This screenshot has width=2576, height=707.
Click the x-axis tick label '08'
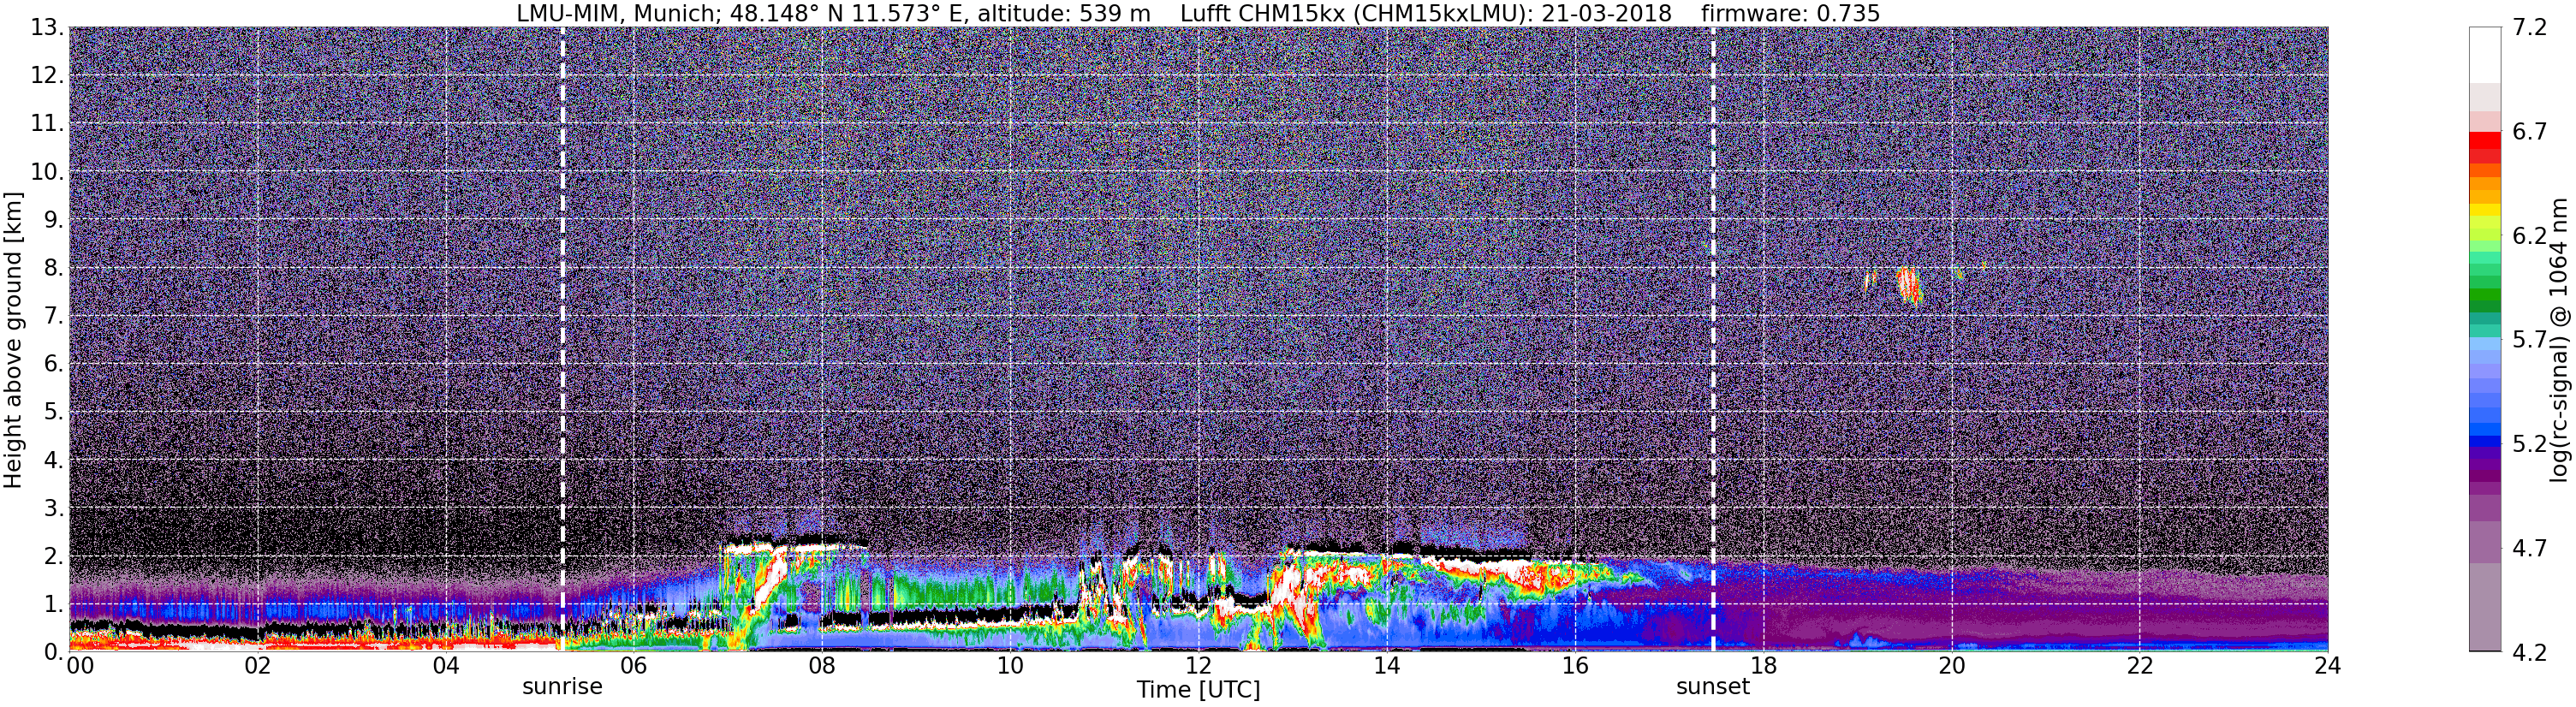click(x=822, y=666)
